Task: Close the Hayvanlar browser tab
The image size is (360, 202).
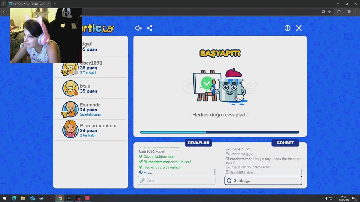Action: click(48, 4)
